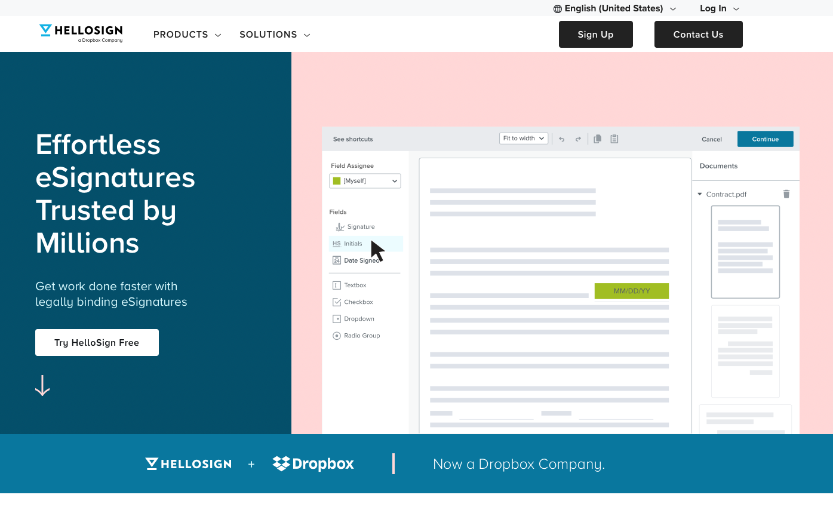The image size is (833, 510).
Task: Click the Sign Up button
Action: pyautogui.click(x=596, y=34)
